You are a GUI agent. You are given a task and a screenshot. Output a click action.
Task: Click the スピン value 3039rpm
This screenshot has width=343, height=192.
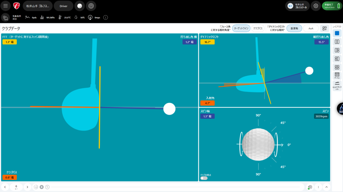point(321,116)
